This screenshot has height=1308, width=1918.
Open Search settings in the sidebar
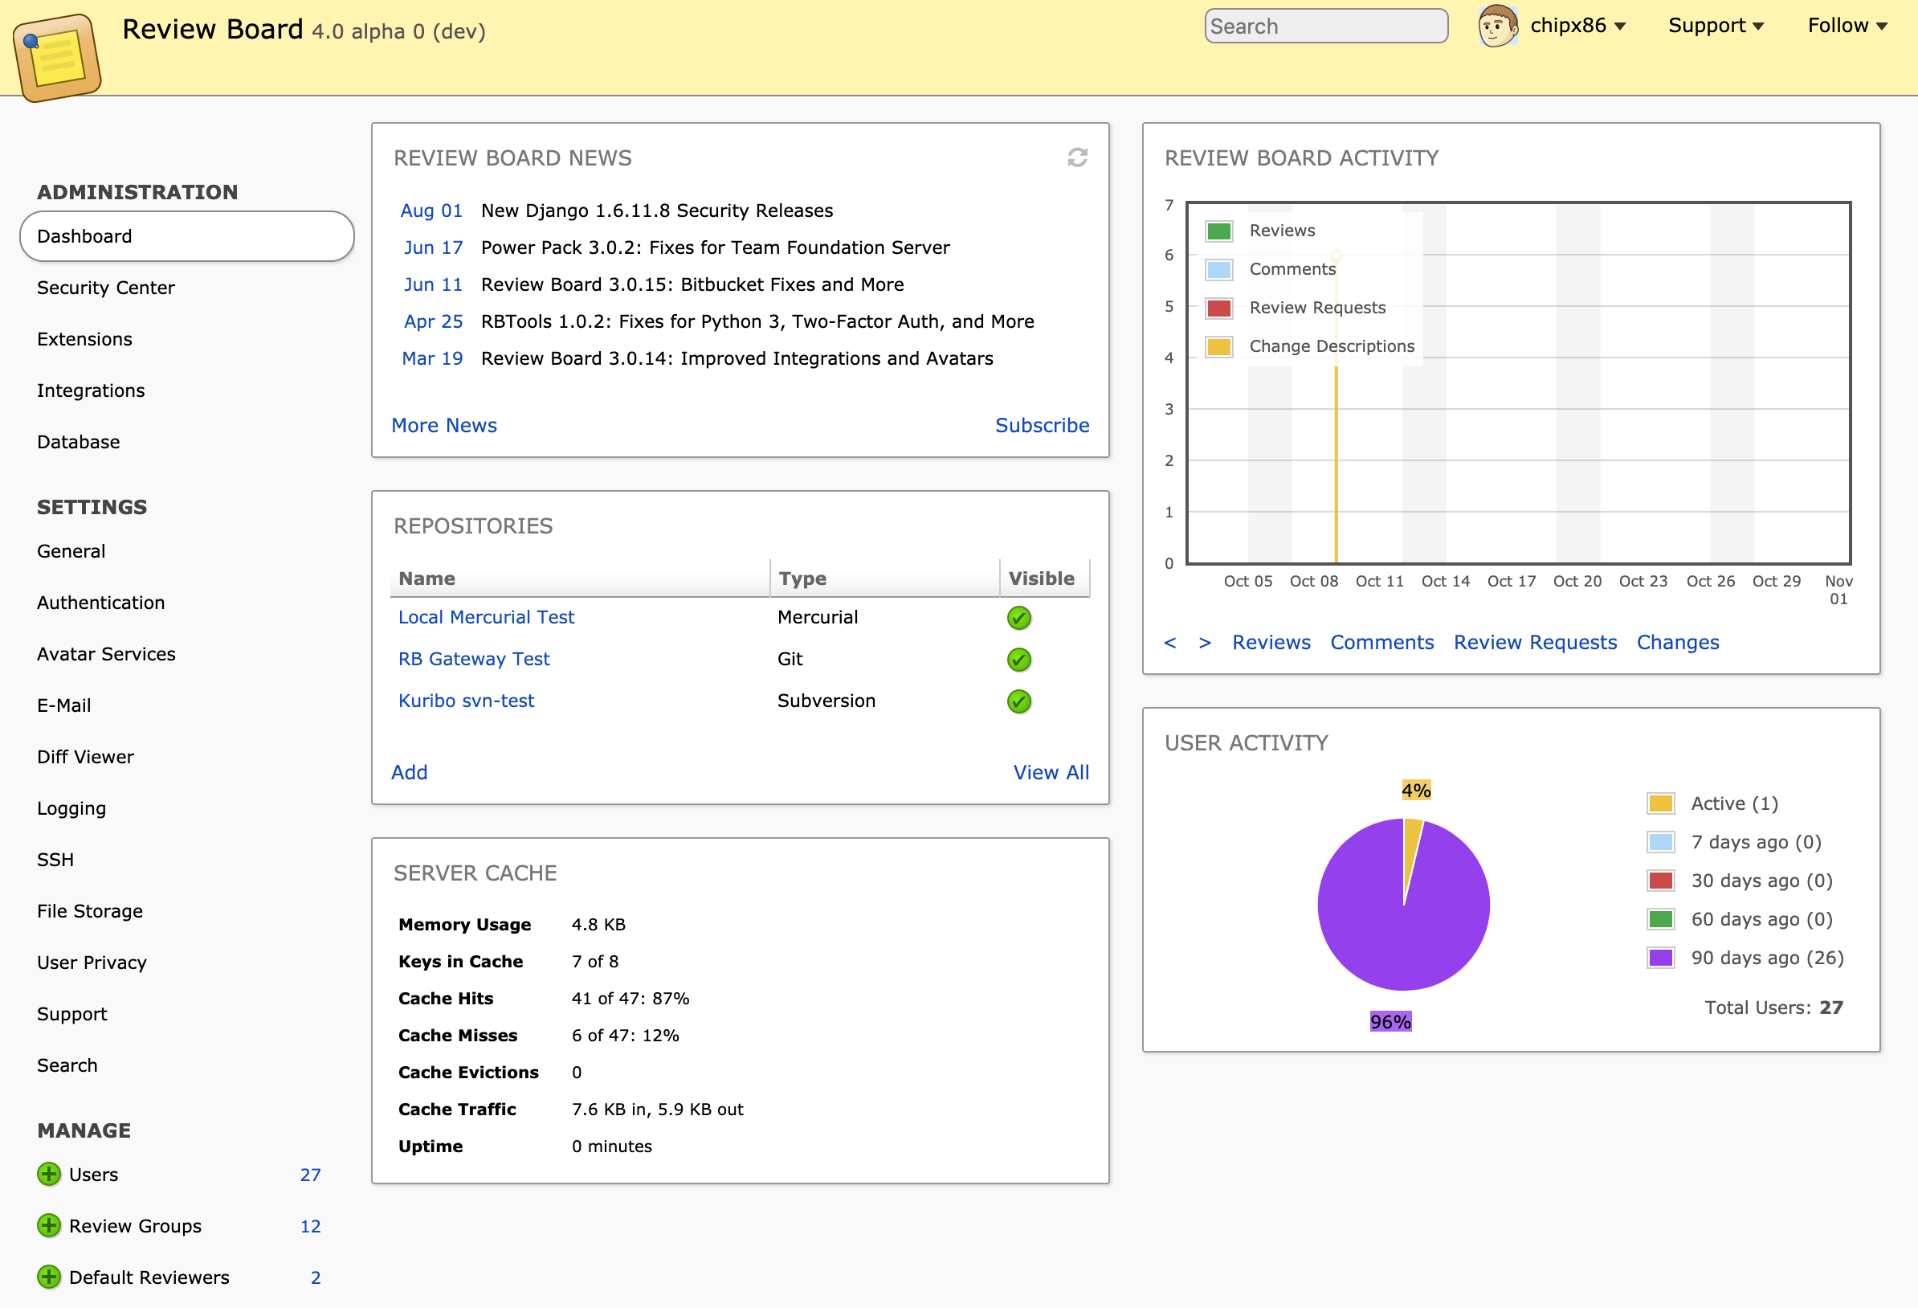(x=67, y=1065)
